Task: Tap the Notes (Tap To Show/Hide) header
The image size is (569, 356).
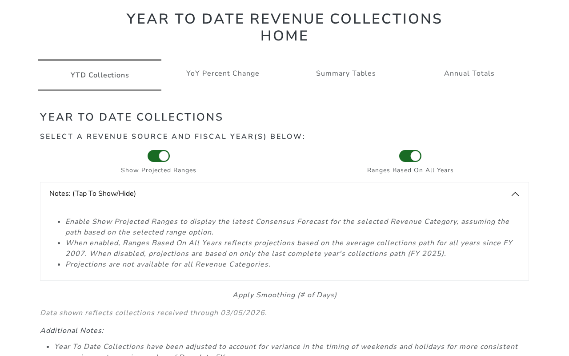Action: click(x=93, y=194)
